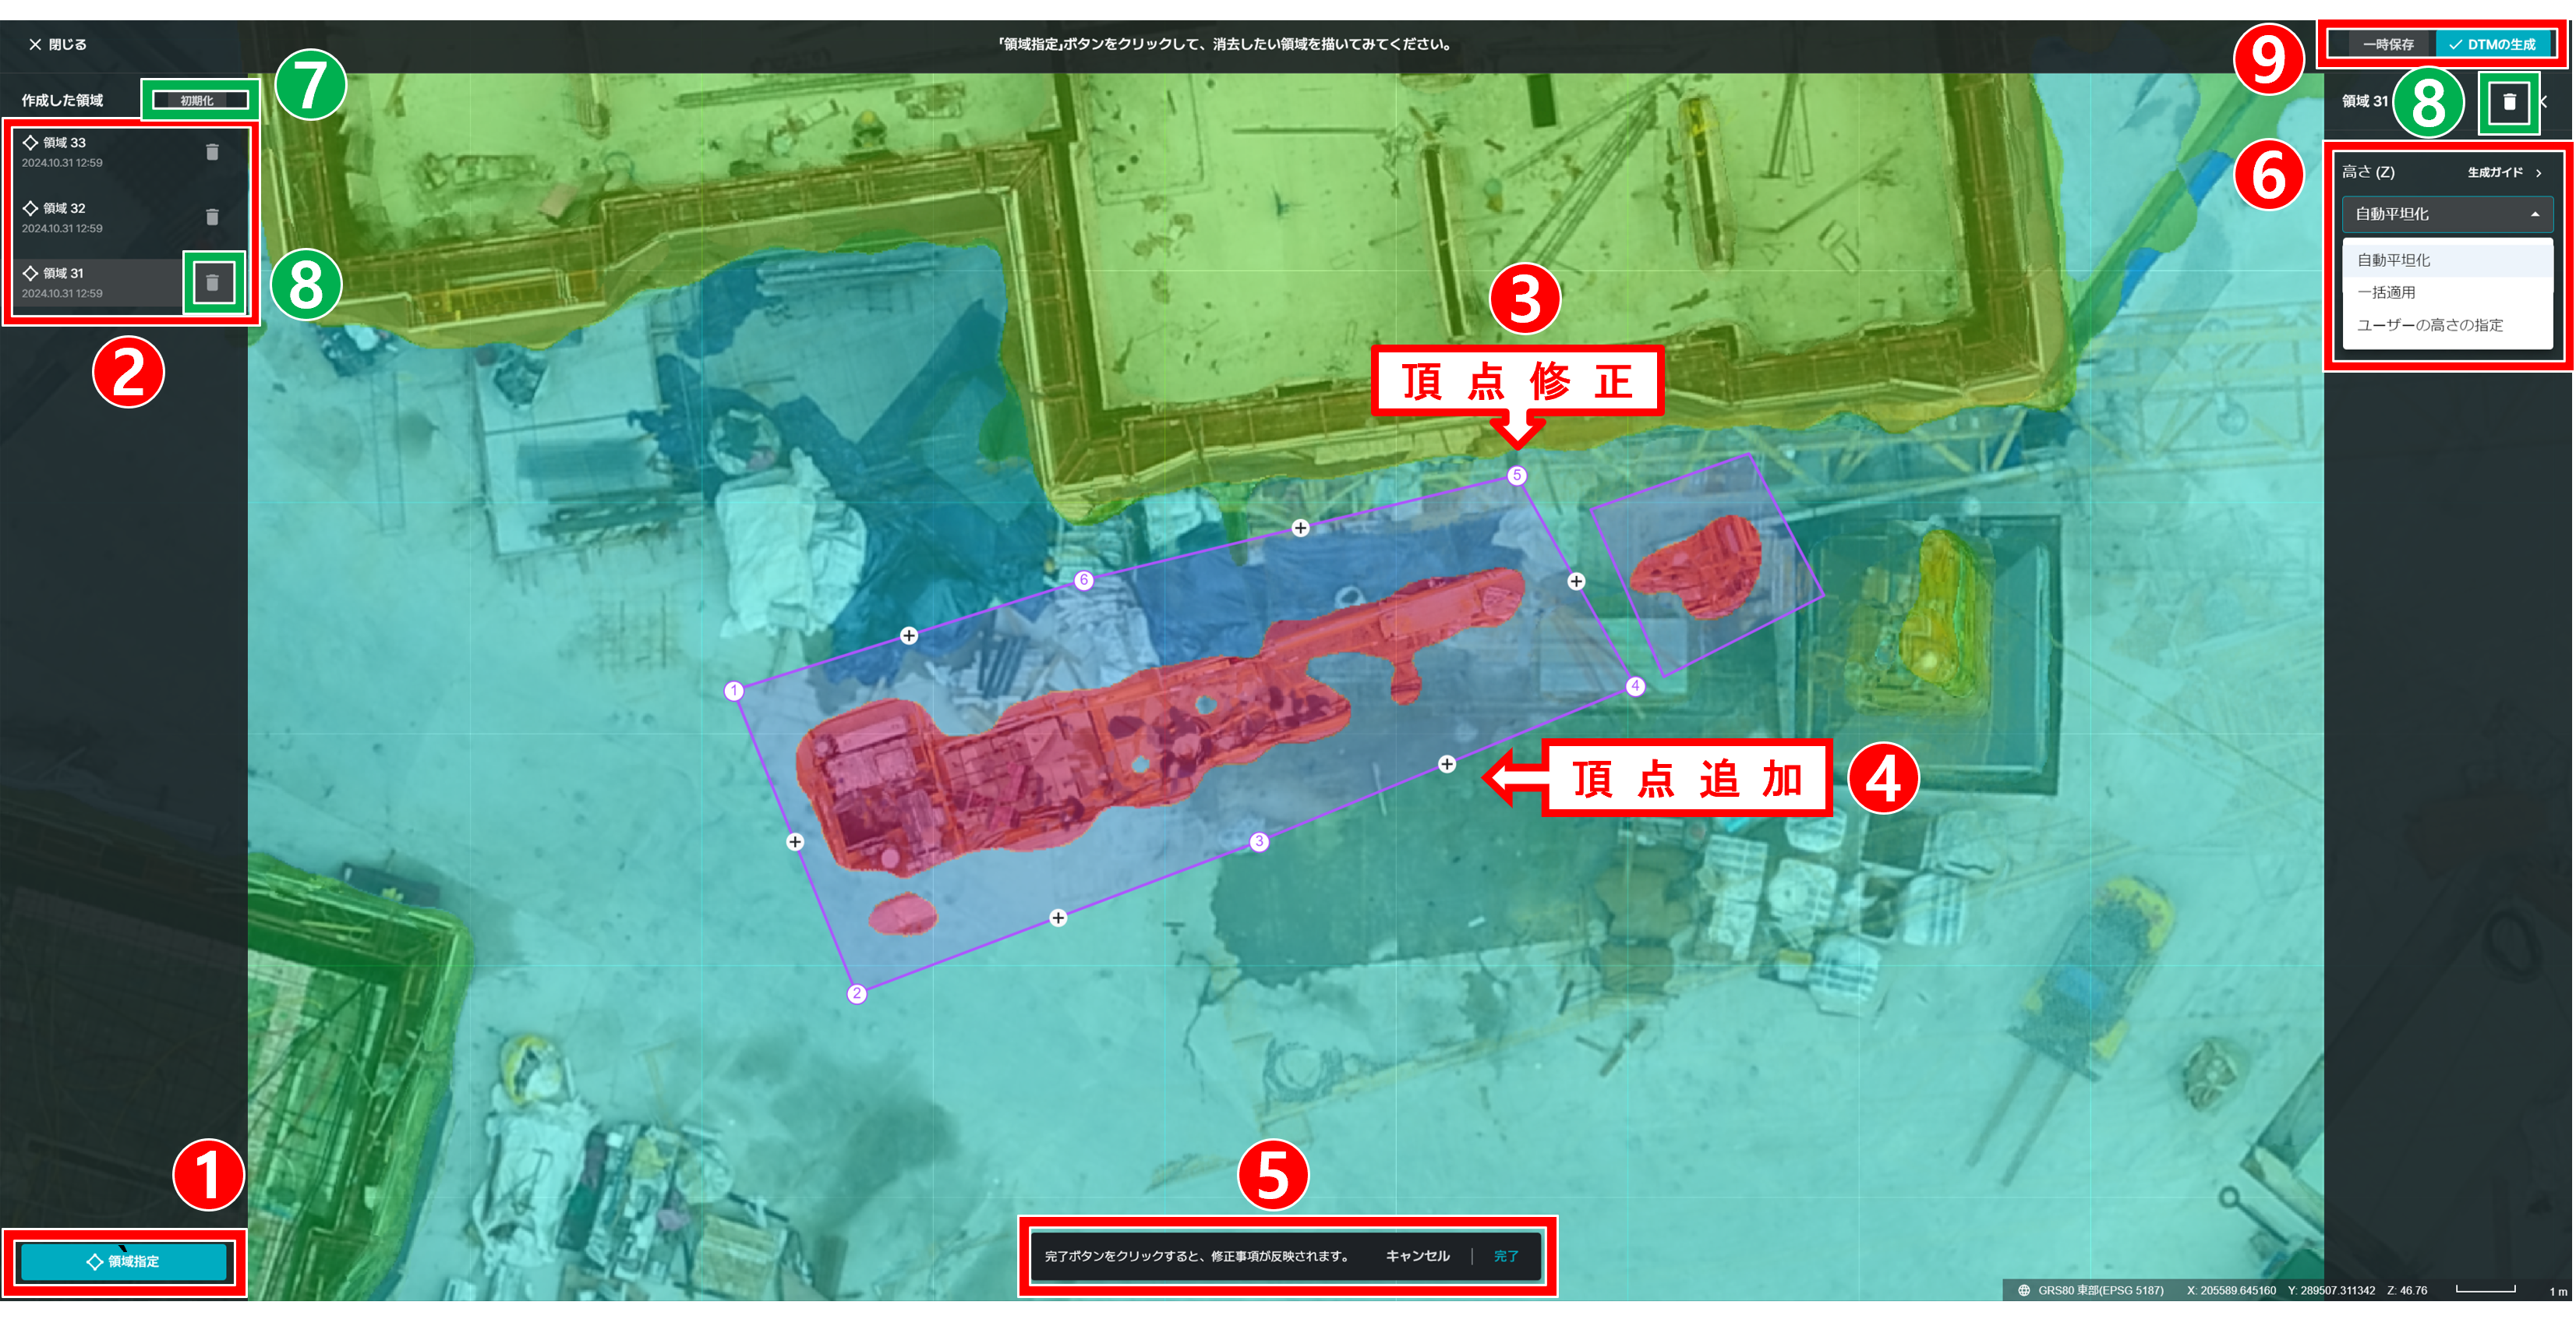Image resolution: width=2576 pixels, height=1323 pixels.
Task: Delete region 32 with its trash icon
Action: [212, 217]
